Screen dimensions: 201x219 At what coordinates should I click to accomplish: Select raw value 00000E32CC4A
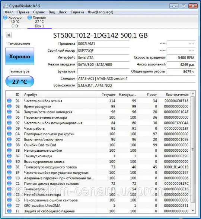point(176,123)
